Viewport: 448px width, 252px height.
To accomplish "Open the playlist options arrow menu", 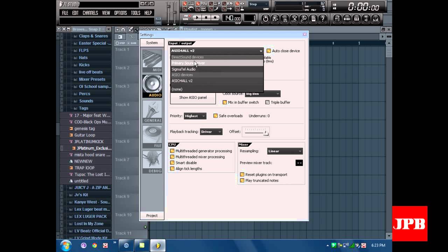I will pyautogui.click(x=118, y=29).
